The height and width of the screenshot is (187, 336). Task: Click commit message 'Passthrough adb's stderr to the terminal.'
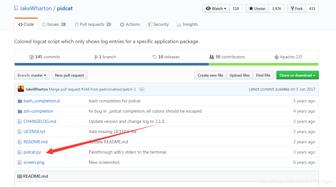click(128, 152)
